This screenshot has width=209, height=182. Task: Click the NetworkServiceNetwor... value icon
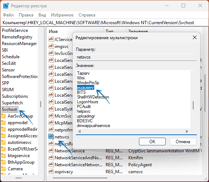point(51,164)
